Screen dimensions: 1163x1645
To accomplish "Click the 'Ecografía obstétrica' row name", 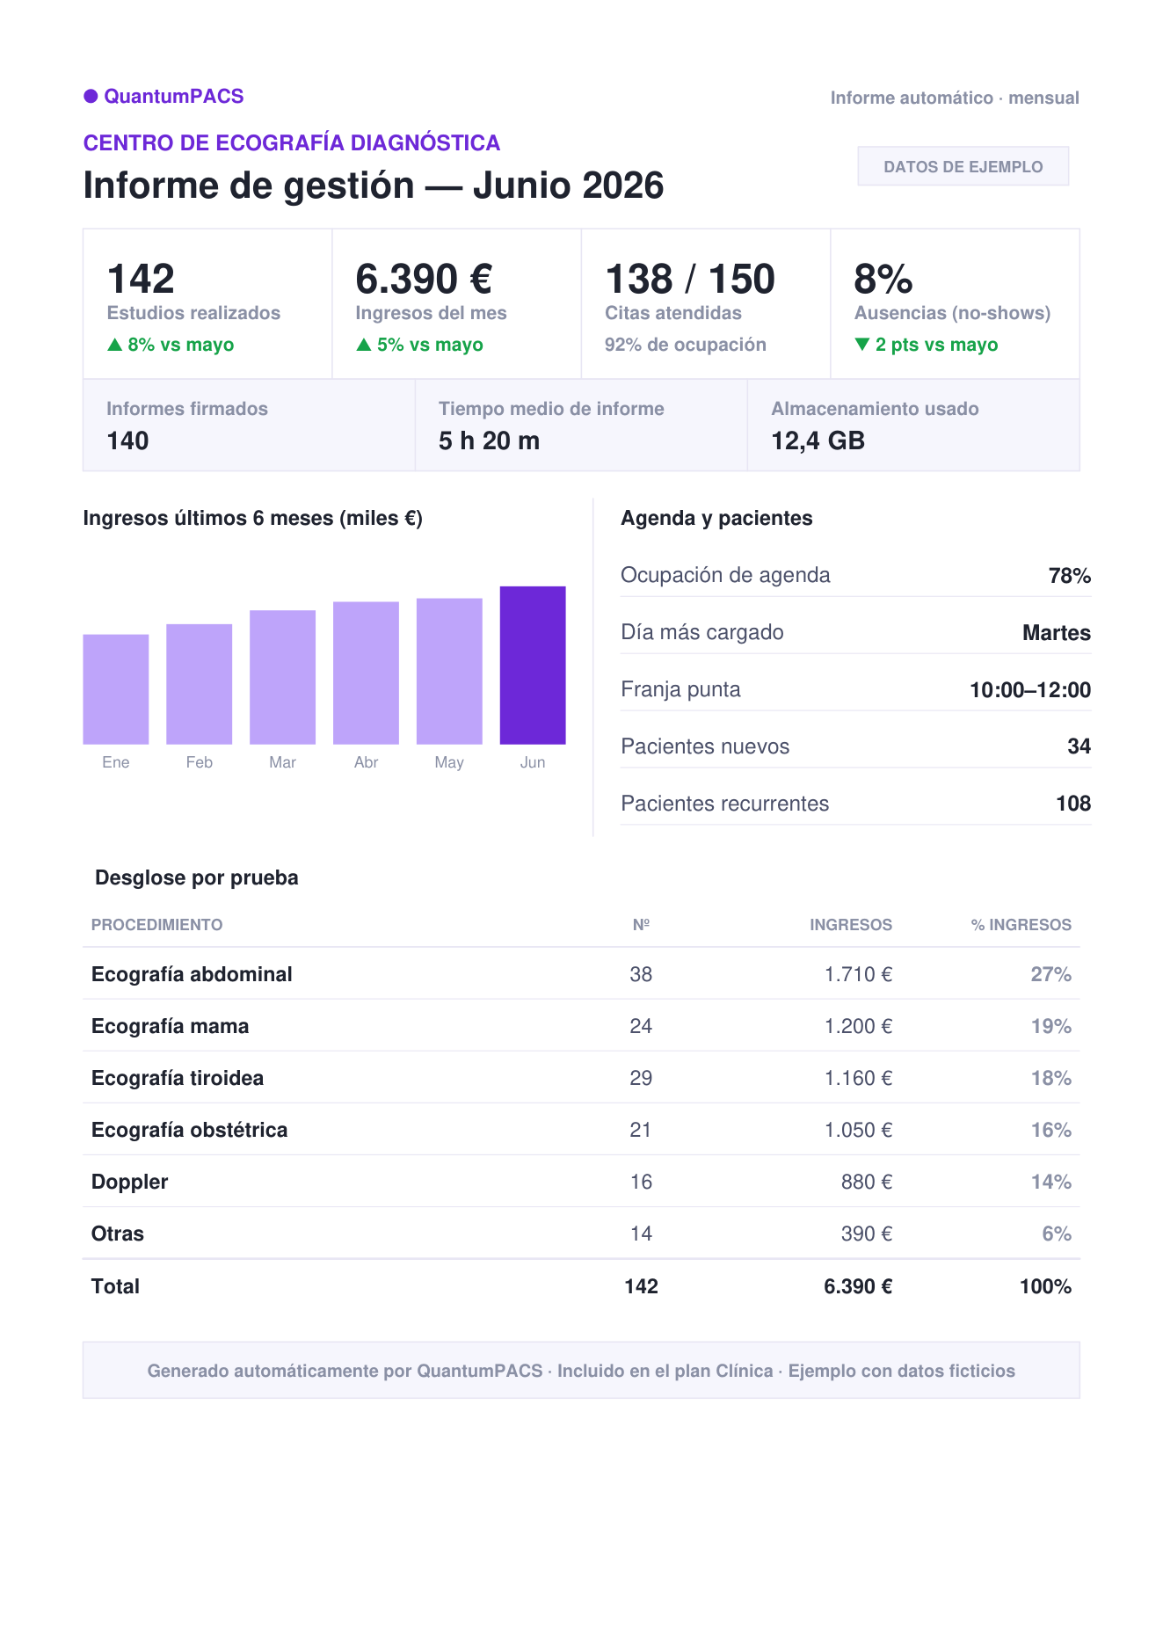I will point(190,1130).
